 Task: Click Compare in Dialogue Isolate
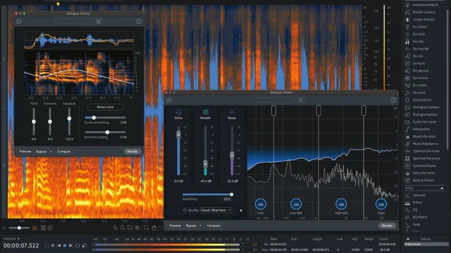pos(213,226)
